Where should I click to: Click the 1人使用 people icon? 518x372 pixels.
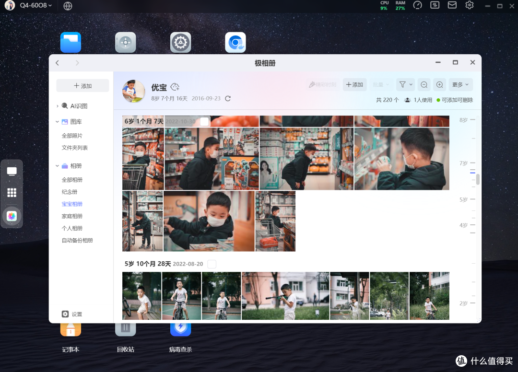(407, 100)
